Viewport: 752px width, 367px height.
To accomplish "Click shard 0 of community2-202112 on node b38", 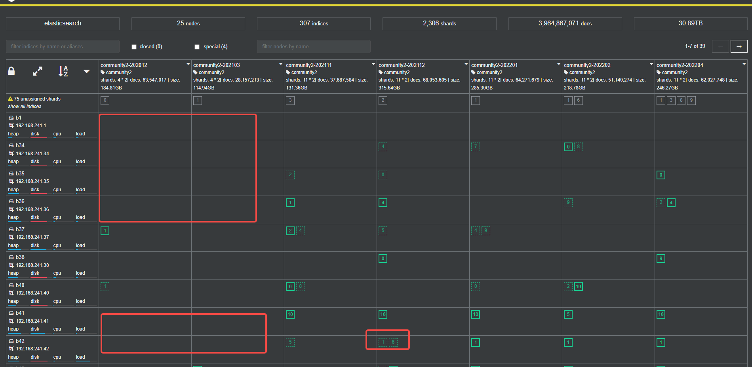I will pos(383,259).
